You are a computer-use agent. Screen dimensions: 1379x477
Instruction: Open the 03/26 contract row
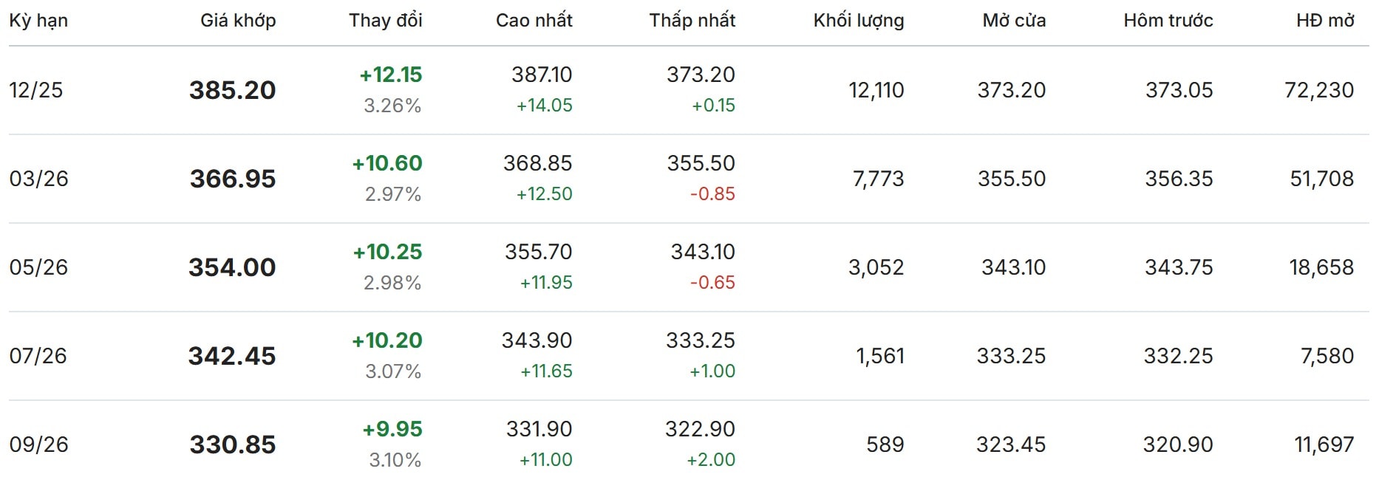click(x=38, y=179)
